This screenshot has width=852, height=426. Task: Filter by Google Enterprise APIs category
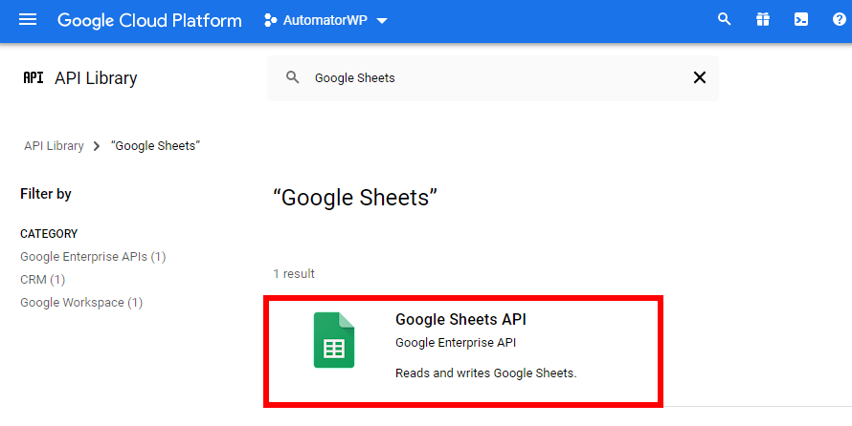click(93, 257)
